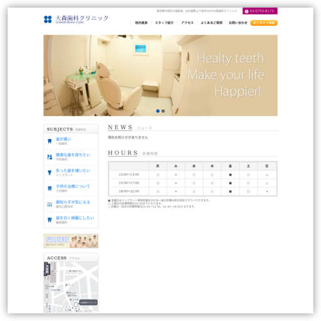Screen dimensions: 321x321
Task: Click the hero slideshow treatment room photo
Action: [x=160, y=75]
